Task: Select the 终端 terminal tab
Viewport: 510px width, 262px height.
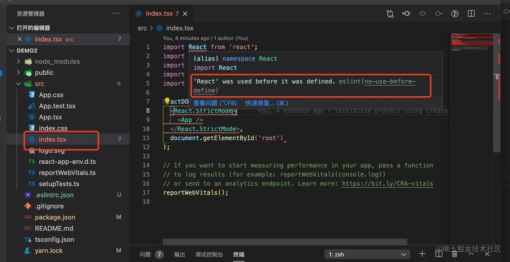Action: click(x=239, y=254)
